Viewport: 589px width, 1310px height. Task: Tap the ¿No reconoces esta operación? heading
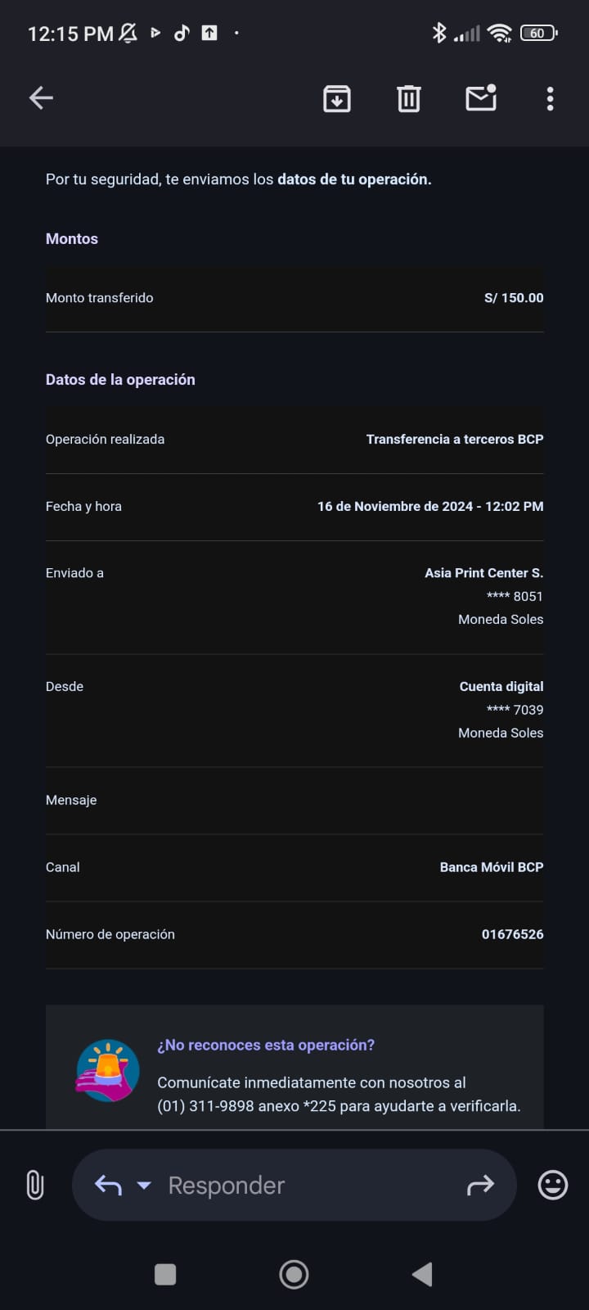(266, 1046)
